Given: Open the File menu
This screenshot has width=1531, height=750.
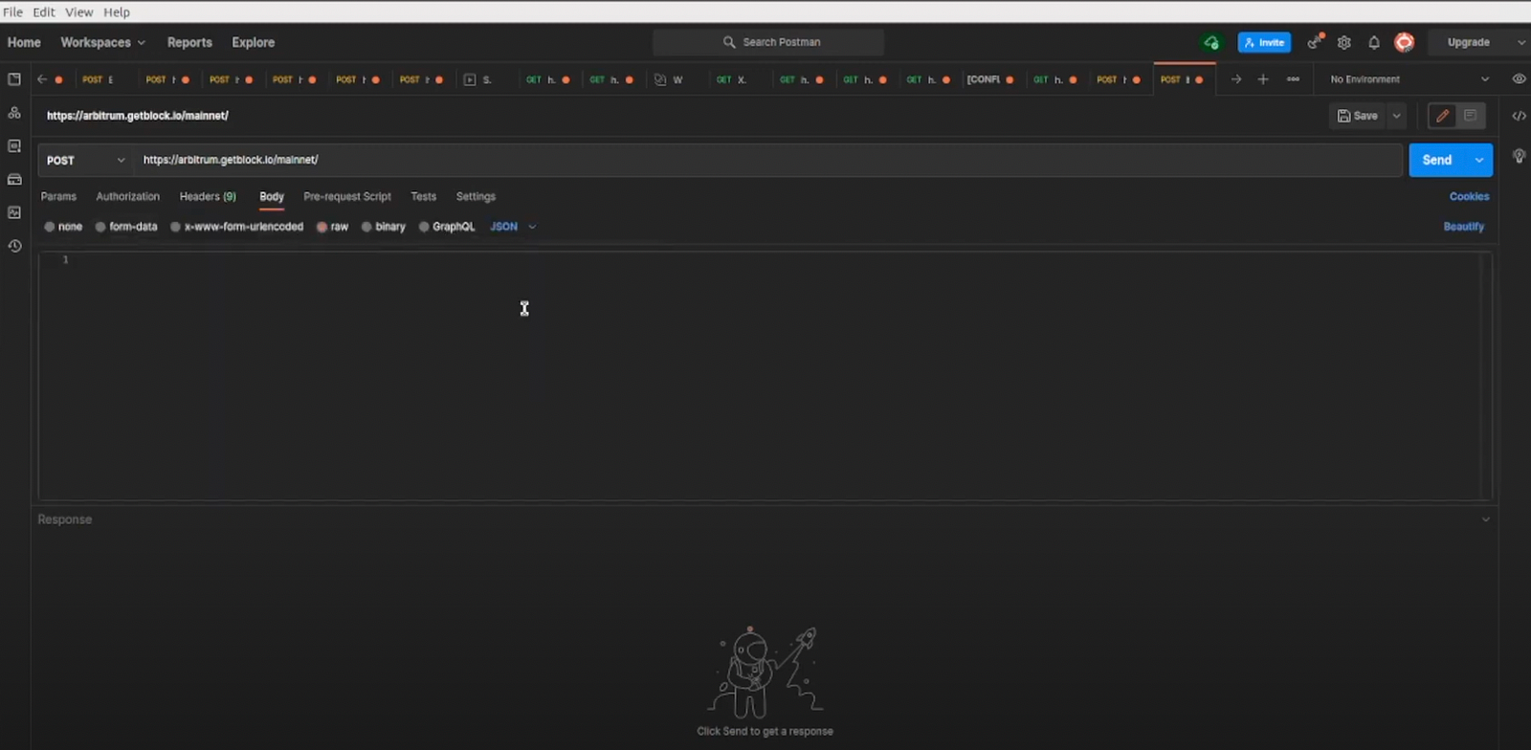Looking at the screenshot, I should pos(12,11).
